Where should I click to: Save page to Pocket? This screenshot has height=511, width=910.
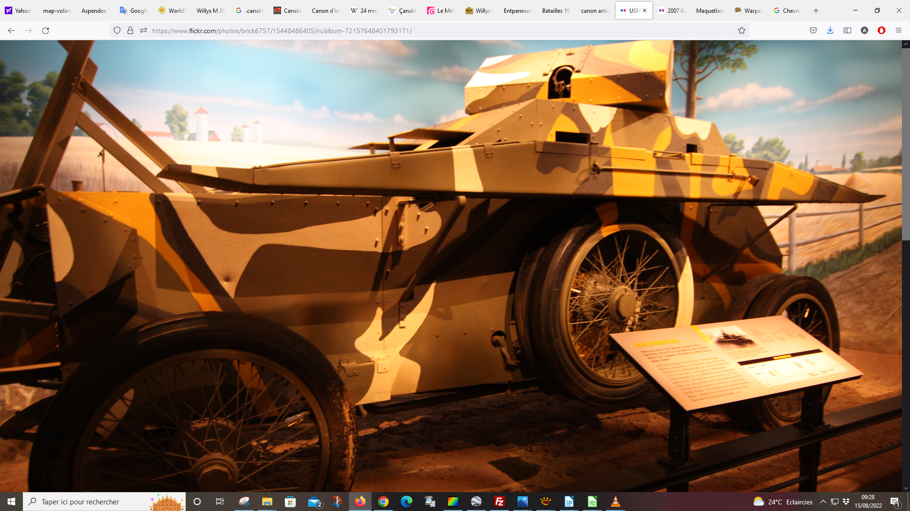tap(813, 31)
